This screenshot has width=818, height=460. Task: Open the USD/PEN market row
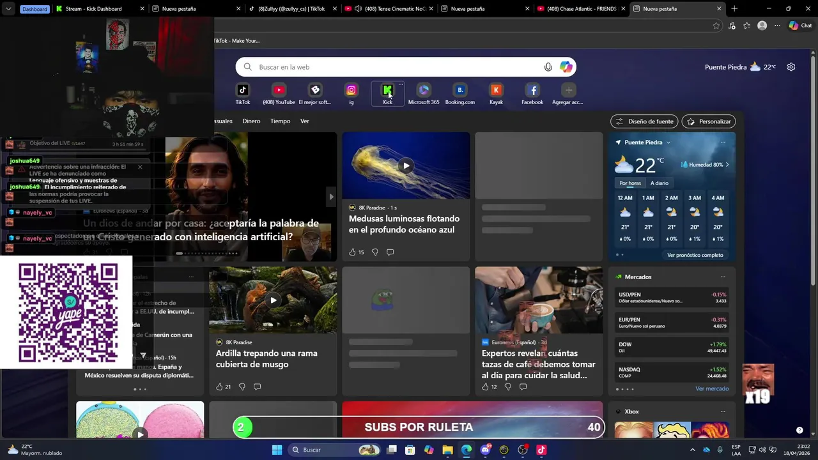pos(672,297)
